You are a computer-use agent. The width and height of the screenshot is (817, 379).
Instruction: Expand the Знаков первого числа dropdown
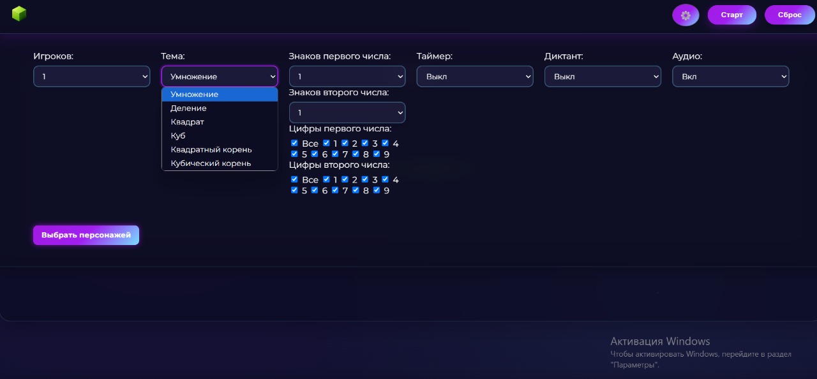tap(347, 77)
